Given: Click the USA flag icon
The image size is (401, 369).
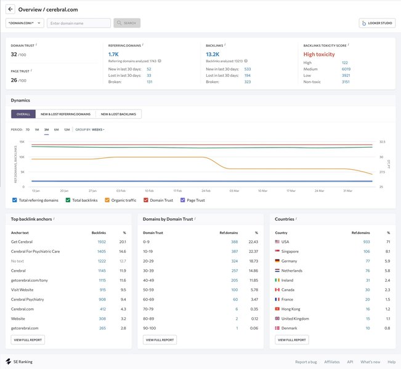Looking at the screenshot, I should click(x=277, y=242).
